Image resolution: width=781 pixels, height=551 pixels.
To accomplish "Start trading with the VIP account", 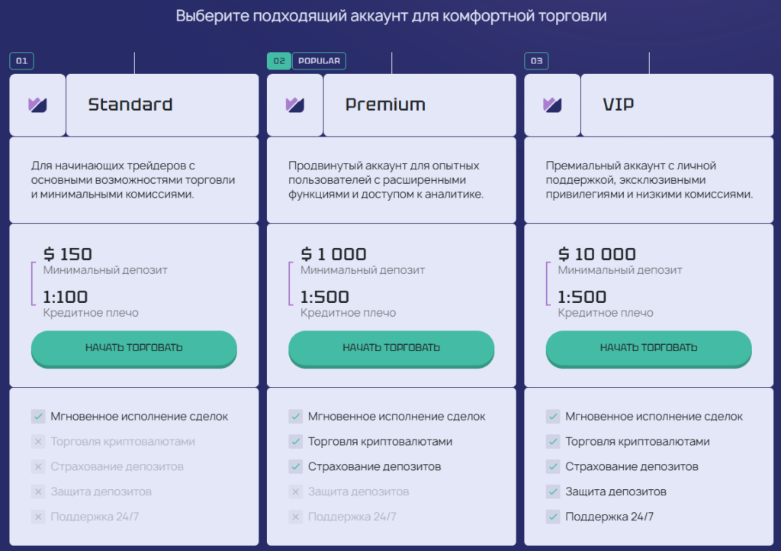I will coord(649,348).
